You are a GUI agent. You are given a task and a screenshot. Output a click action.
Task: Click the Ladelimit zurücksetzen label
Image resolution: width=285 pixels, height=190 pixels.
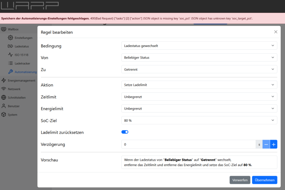pos(62,132)
